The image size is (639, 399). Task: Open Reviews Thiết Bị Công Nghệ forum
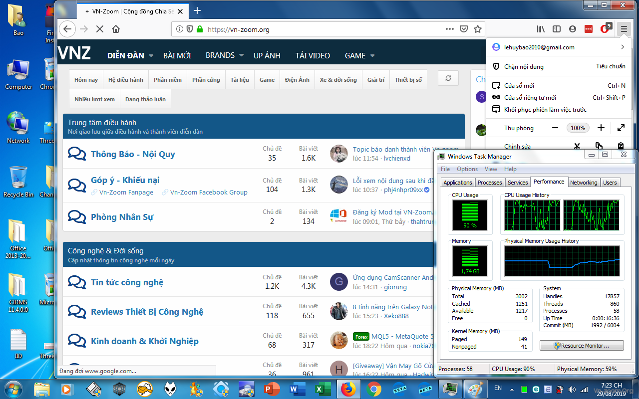coord(147,312)
